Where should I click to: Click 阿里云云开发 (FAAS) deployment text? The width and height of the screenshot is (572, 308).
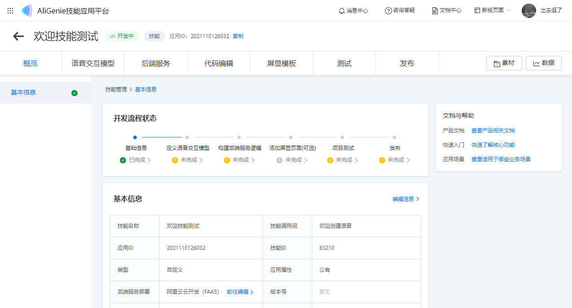point(194,292)
